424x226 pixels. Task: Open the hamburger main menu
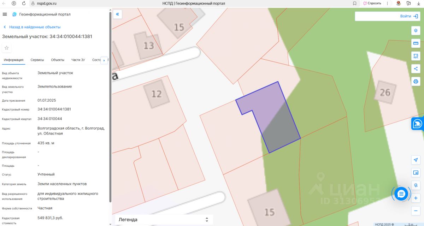coord(5,14)
